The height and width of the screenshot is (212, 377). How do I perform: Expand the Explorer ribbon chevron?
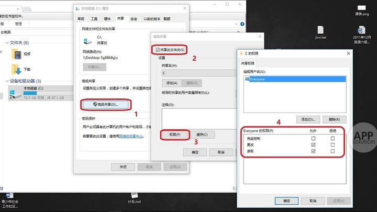(x=236, y=24)
